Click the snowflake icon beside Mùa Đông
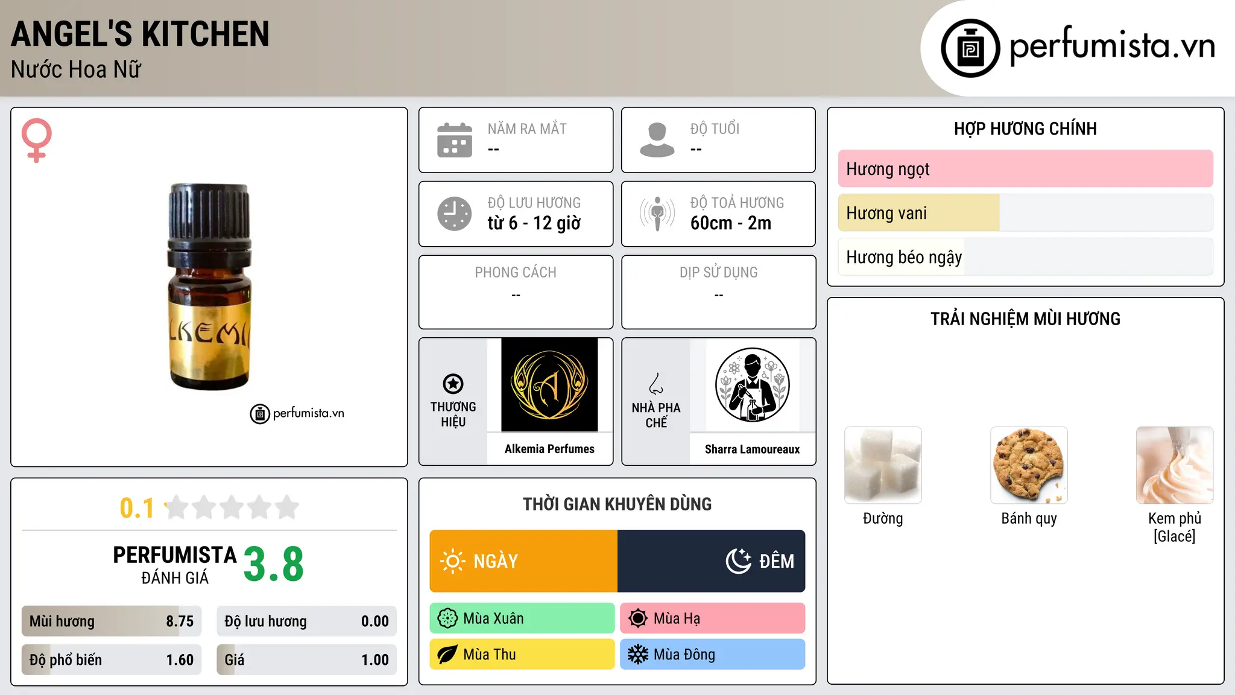Screen dimensions: 1235x695 [x=638, y=655]
